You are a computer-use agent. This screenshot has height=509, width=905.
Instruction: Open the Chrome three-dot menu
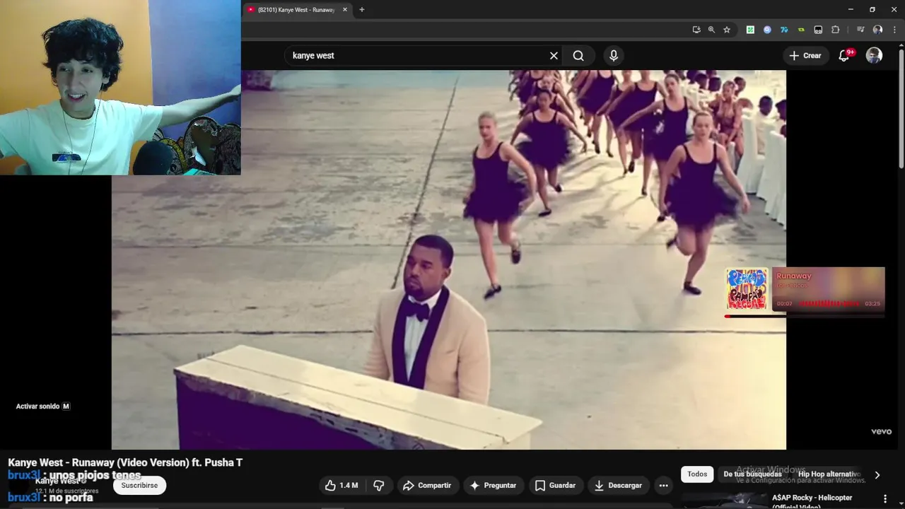894,30
